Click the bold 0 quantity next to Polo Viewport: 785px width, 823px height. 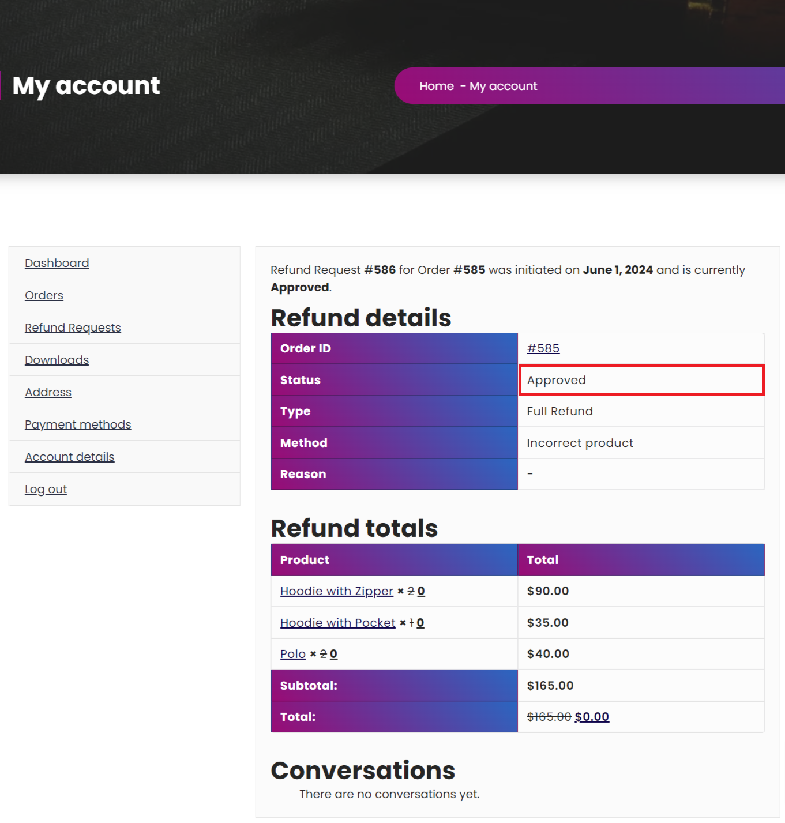tap(334, 653)
